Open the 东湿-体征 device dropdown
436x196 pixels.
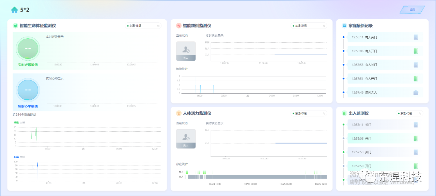tap(143, 26)
